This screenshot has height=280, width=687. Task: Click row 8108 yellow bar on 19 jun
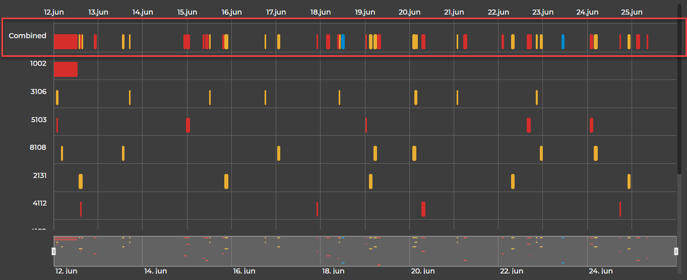coord(375,153)
